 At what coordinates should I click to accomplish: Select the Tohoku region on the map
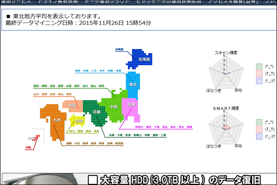(x=132, y=84)
